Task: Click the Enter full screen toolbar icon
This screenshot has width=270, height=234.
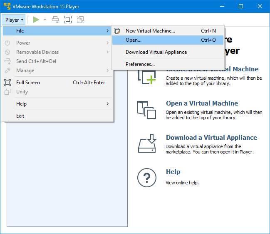Action: click(68, 20)
